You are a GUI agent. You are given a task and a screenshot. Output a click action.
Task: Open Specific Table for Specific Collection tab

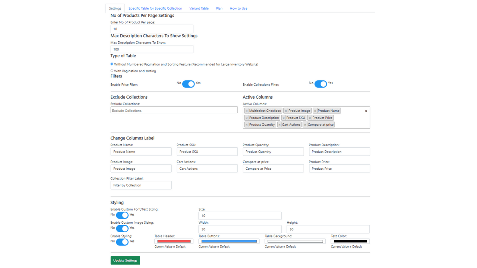(155, 8)
